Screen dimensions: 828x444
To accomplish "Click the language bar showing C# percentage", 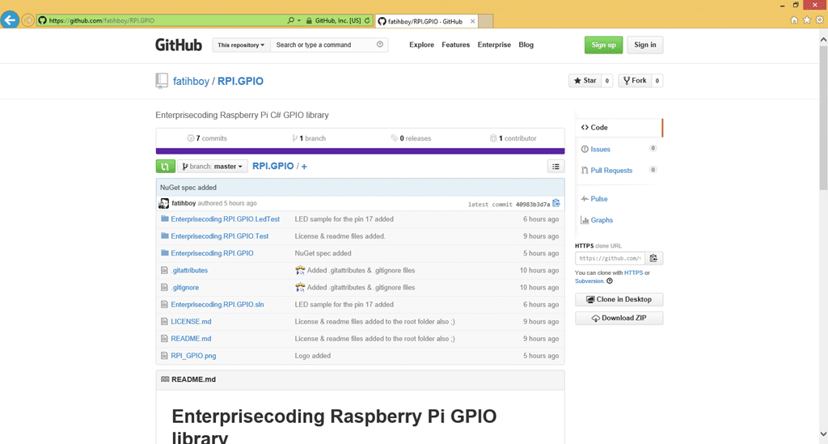I will tap(360, 151).
